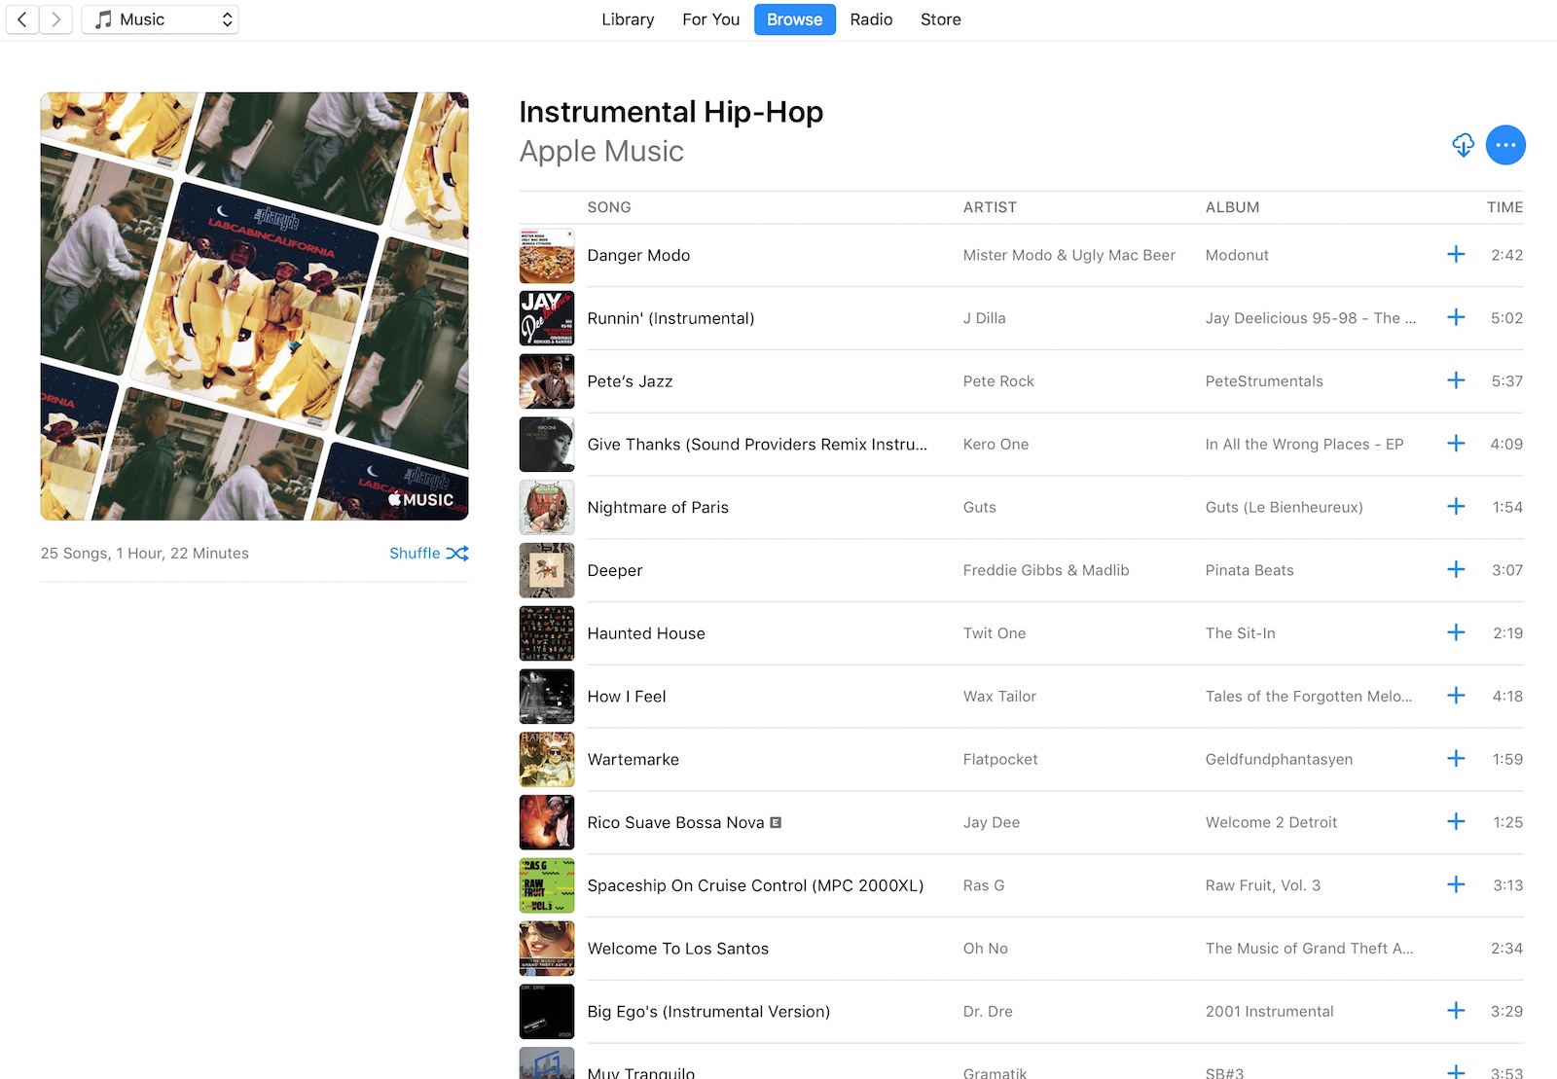Click the Give Thanks album artwork
This screenshot has width=1557, height=1079.
tap(547, 444)
